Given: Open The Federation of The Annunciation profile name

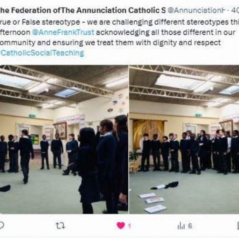Looking at the screenshot, I should coord(83,10).
